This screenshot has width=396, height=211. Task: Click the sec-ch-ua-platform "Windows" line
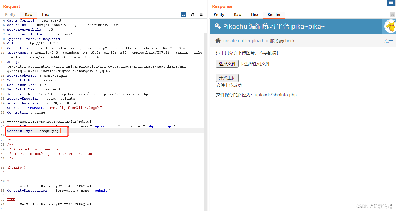point(39,34)
